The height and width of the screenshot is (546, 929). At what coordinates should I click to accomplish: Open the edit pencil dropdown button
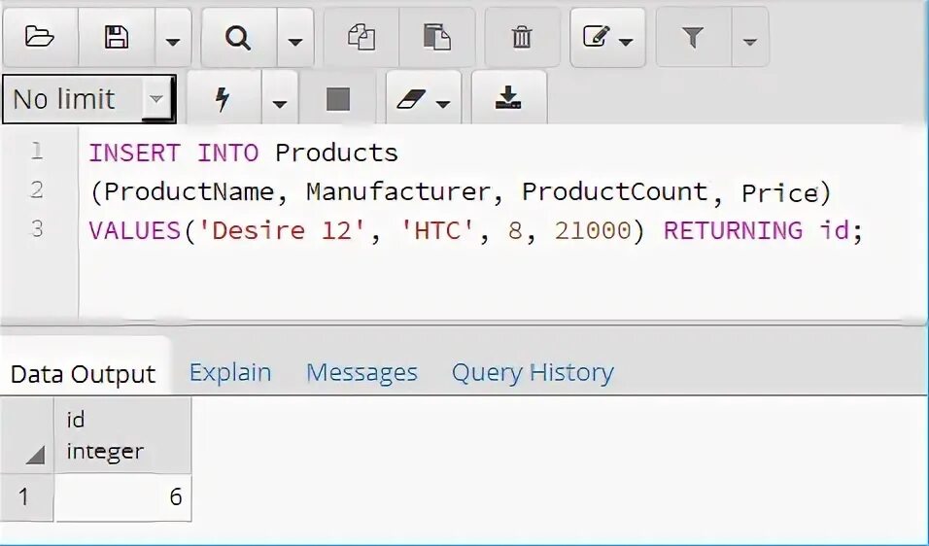pos(608,37)
